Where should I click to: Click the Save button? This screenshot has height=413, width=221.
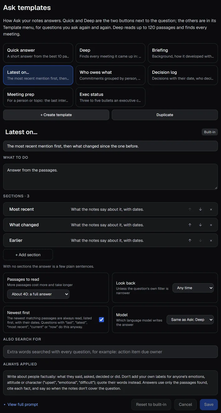209,405
